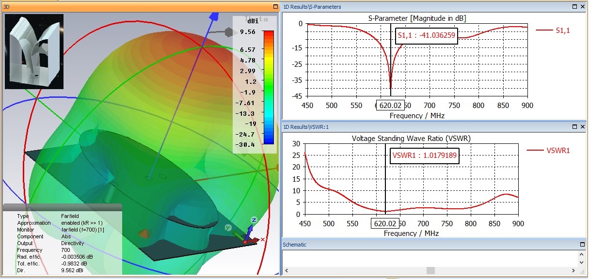This screenshot has height=279, width=589.
Task: Select the S1,1 marker value label
Action: click(427, 35)
